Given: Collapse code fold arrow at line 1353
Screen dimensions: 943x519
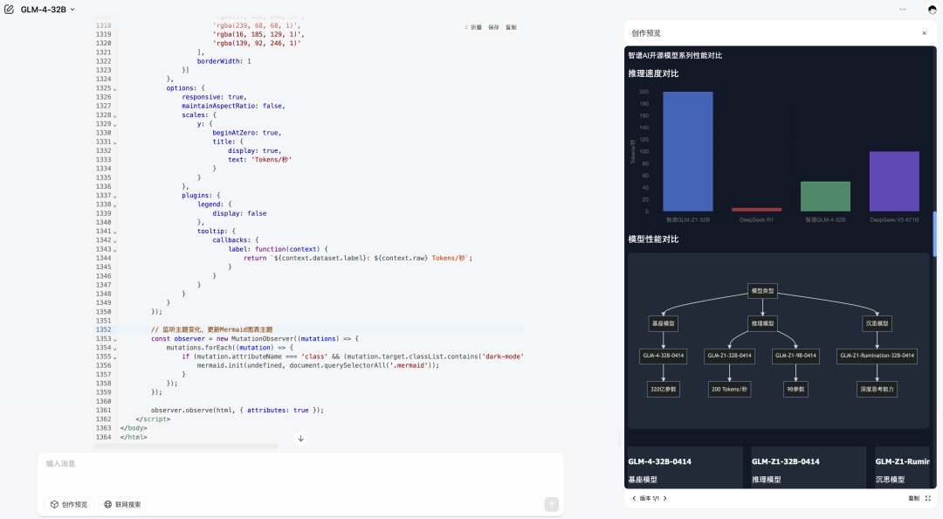Looking at the screenshot, I should (115, 340).
